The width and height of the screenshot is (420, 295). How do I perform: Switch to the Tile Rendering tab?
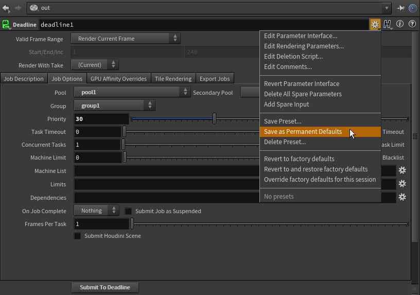click(x=173, y=79)
